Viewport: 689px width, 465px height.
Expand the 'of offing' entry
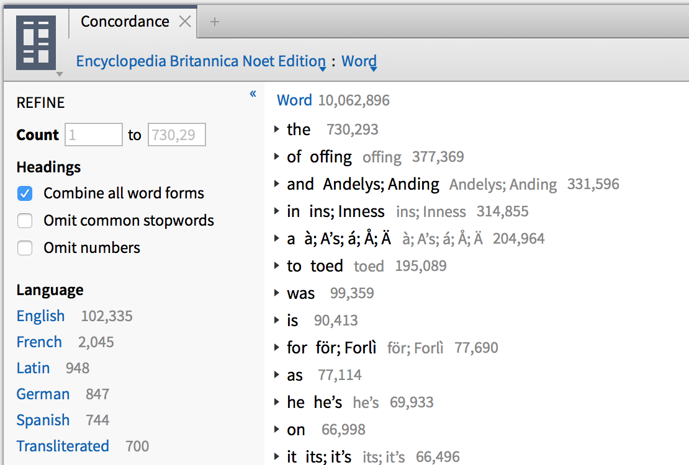(276, 156)
